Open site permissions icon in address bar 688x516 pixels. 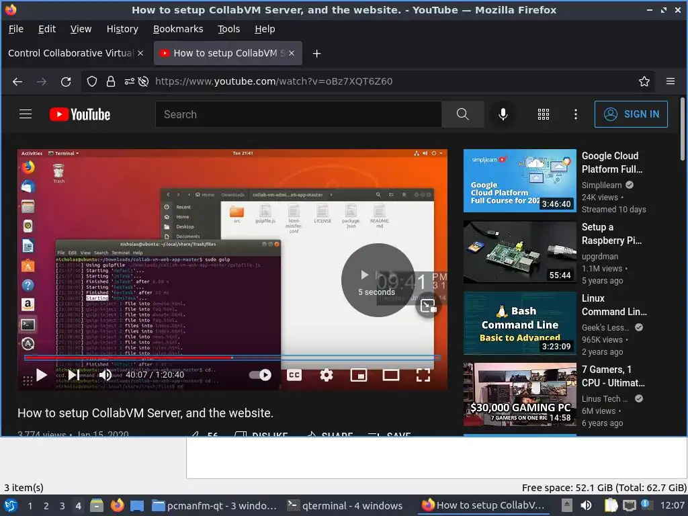(x=130, y=81)
